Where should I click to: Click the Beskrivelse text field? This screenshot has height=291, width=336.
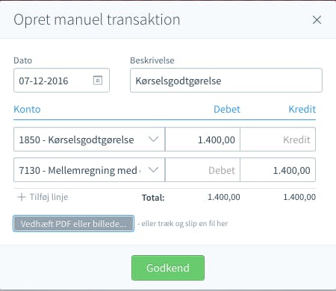(226, 81)
